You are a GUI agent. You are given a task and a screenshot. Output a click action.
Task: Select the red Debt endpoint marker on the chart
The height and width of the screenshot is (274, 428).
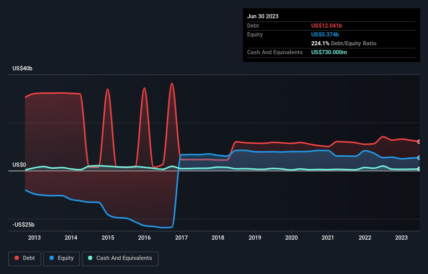[419, 142]
